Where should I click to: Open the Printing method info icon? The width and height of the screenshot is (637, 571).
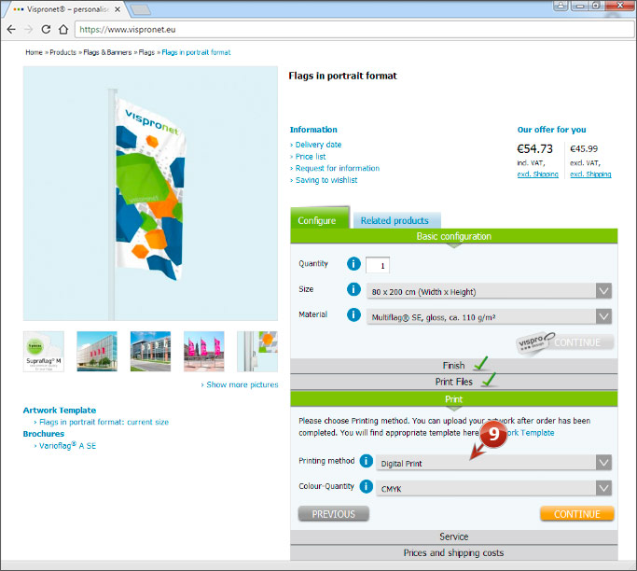[x=366, y=461]
